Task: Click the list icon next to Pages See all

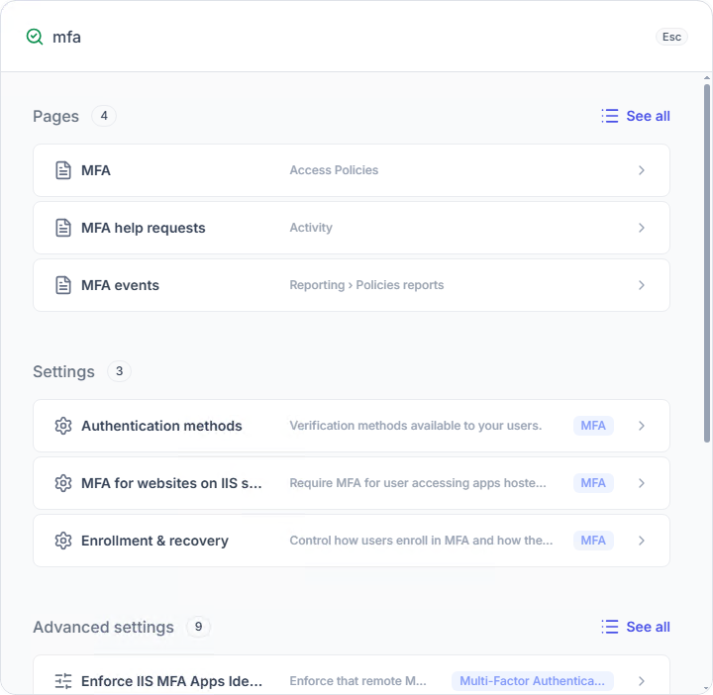Action: (610, 116)
